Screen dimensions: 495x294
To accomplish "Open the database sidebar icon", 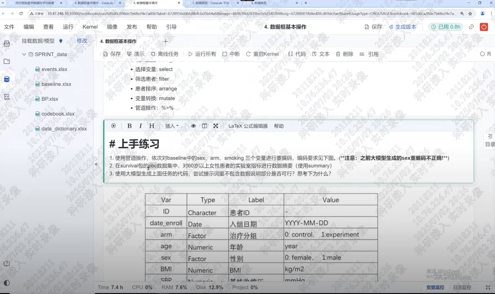I will pos(7,79).
